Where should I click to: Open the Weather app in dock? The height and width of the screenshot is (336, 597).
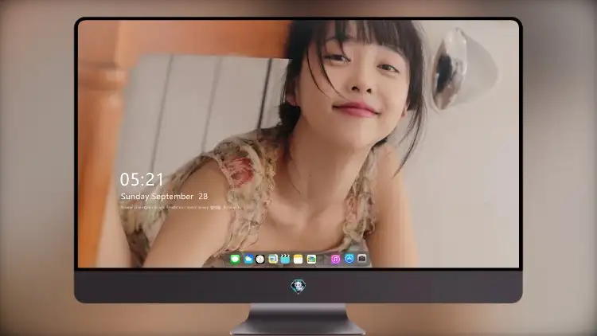point(248,259)
